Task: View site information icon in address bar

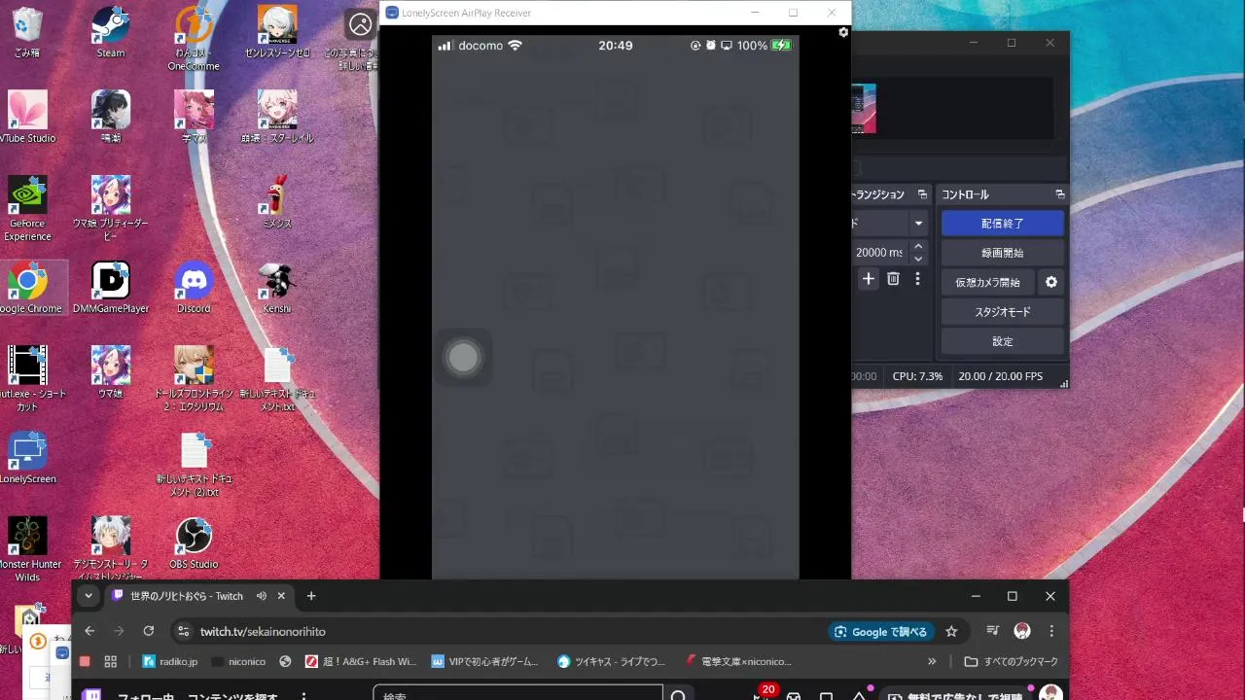Action: [x=182, y=631]
